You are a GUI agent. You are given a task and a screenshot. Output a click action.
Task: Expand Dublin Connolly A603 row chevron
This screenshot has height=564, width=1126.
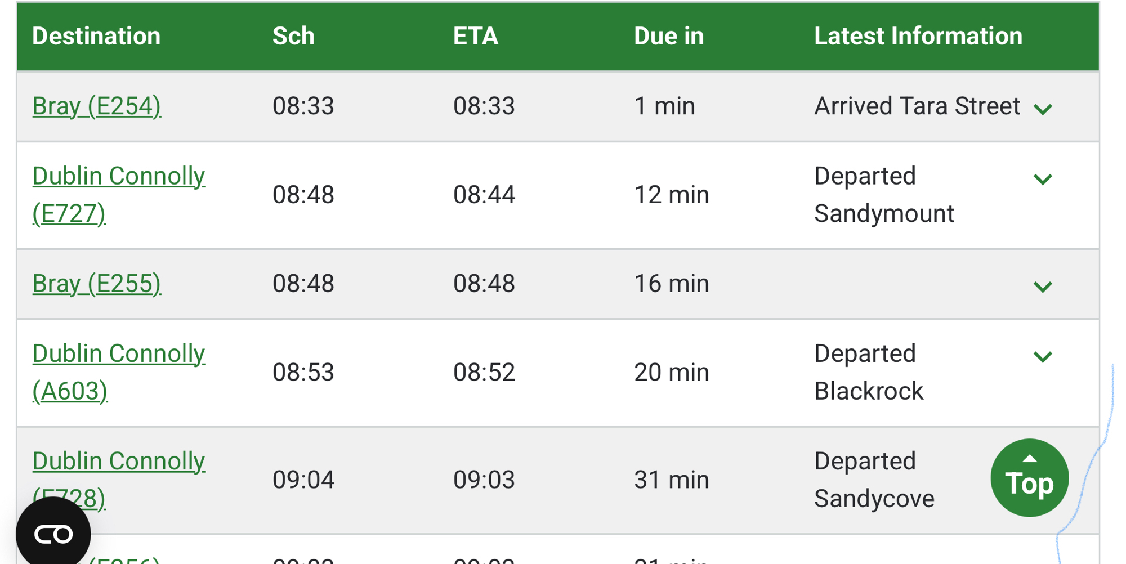1043,357
